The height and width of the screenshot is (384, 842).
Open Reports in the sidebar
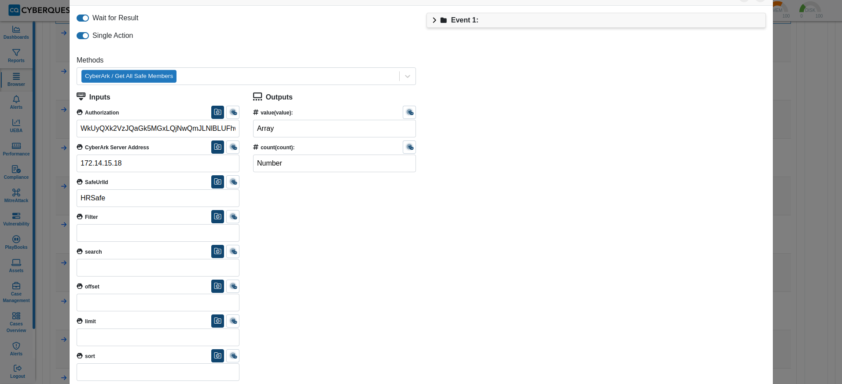pos(16,56)
